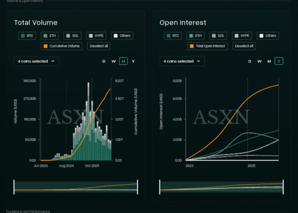Click the Total Volume range navigator strip
The height and width of the screenshot is (213, 298).
(76, 187)
